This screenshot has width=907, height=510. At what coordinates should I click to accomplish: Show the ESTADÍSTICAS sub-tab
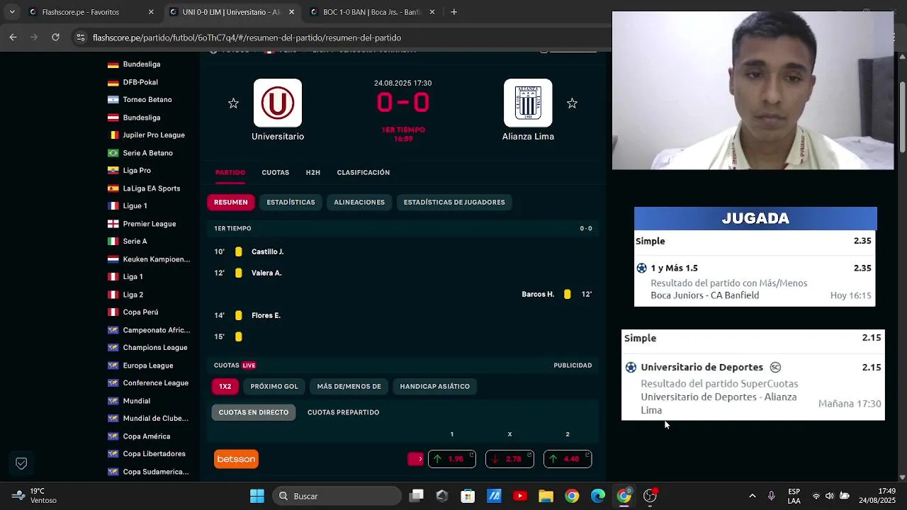point(291,203)
